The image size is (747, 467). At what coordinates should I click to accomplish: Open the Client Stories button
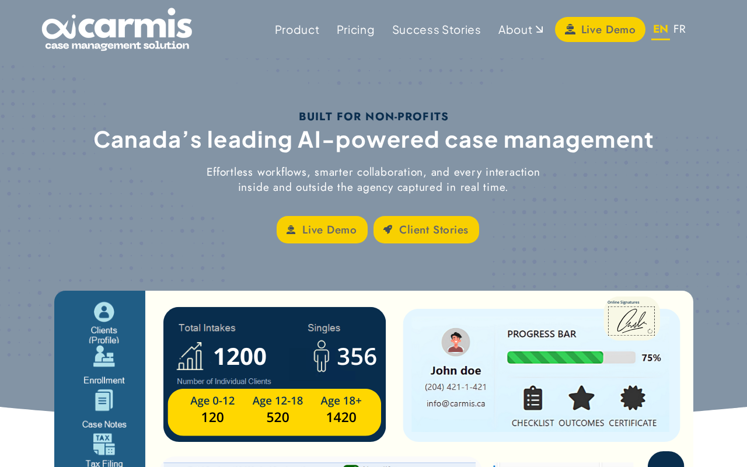click(426, 229)
